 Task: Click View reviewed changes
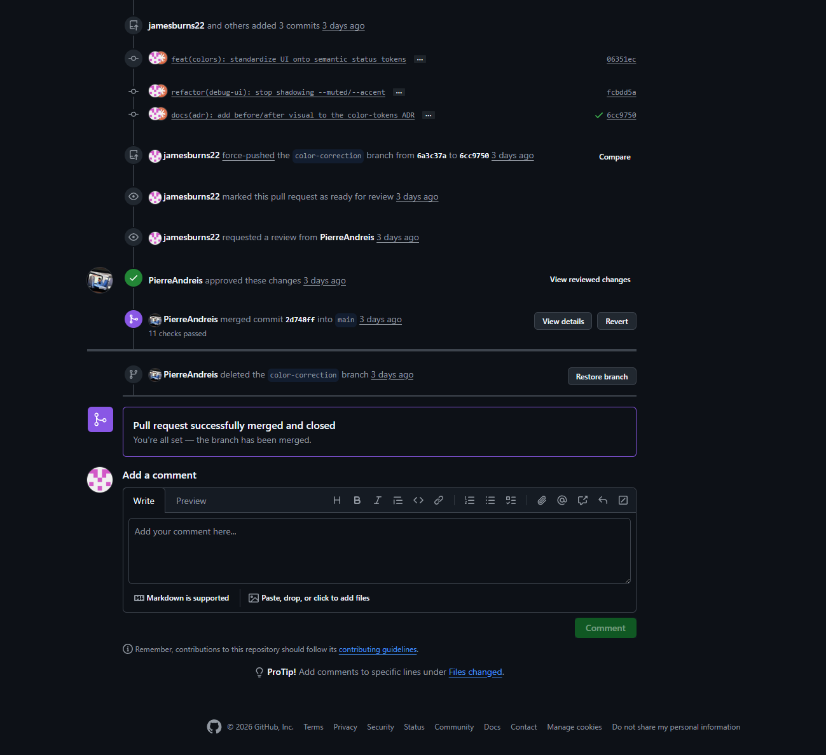[x=590, y=280]
